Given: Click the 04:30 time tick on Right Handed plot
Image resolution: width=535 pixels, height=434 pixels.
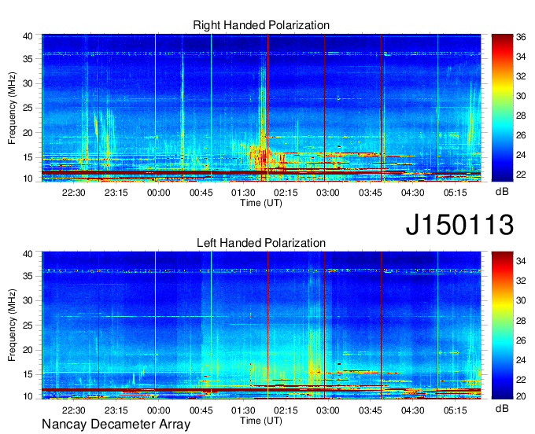Looking at the screenshot, I should pyautogui.click(x=412, y=193).
